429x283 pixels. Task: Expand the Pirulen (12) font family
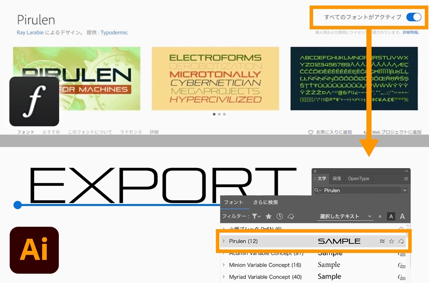224,241
